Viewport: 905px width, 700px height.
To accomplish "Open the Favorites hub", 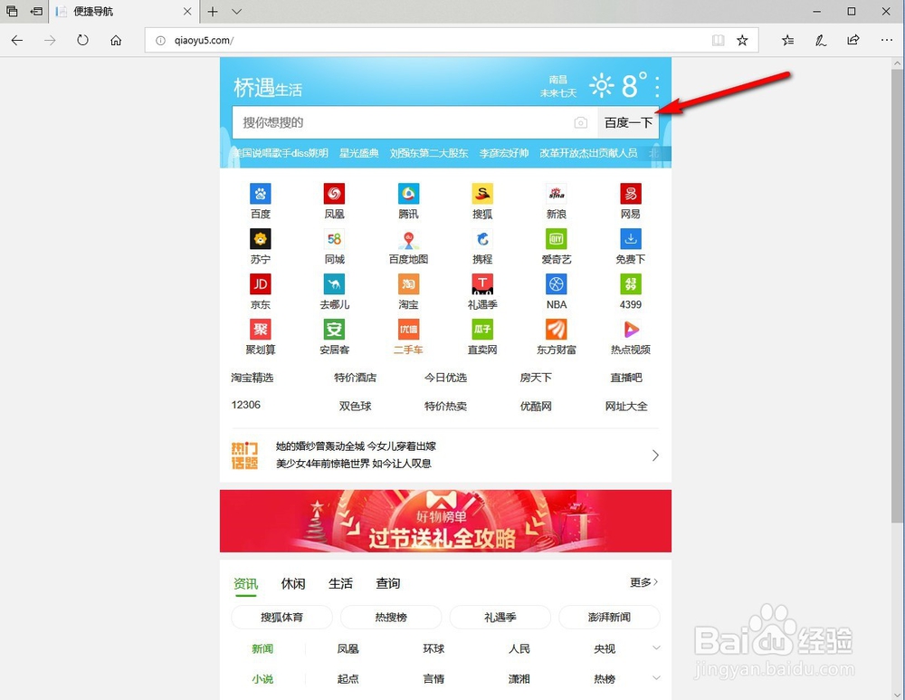I will 788,40.
